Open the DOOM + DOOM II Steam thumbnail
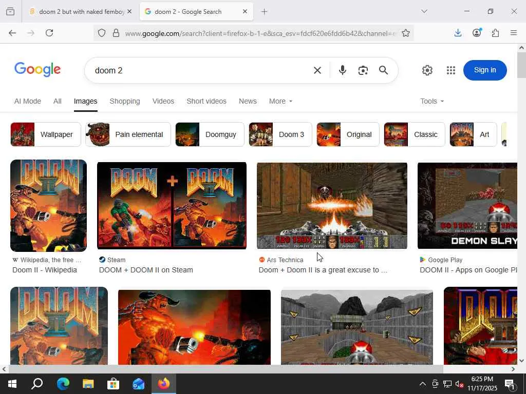526x394 pixels. tap(172, 205)
